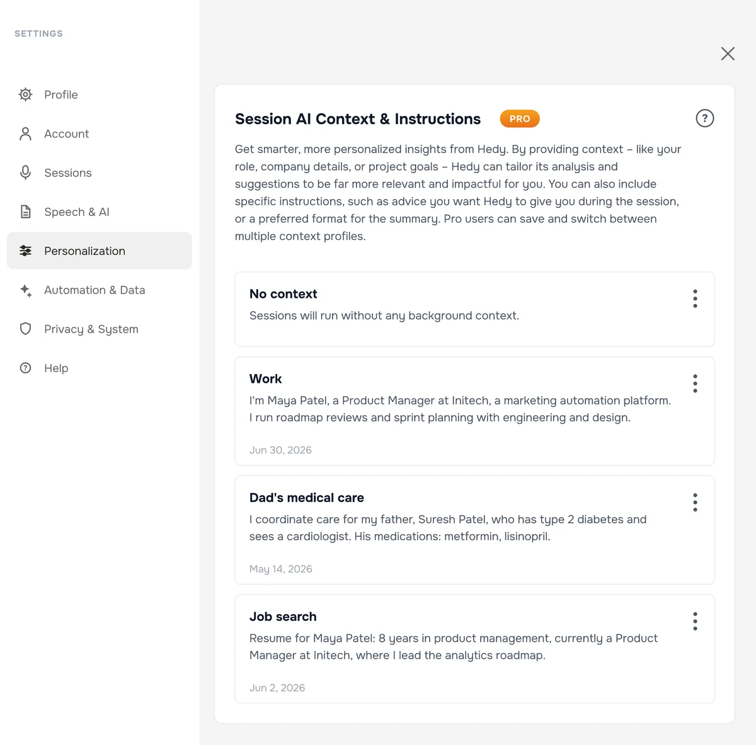
Task: Click the resume description in Job search
Action: 454,647
